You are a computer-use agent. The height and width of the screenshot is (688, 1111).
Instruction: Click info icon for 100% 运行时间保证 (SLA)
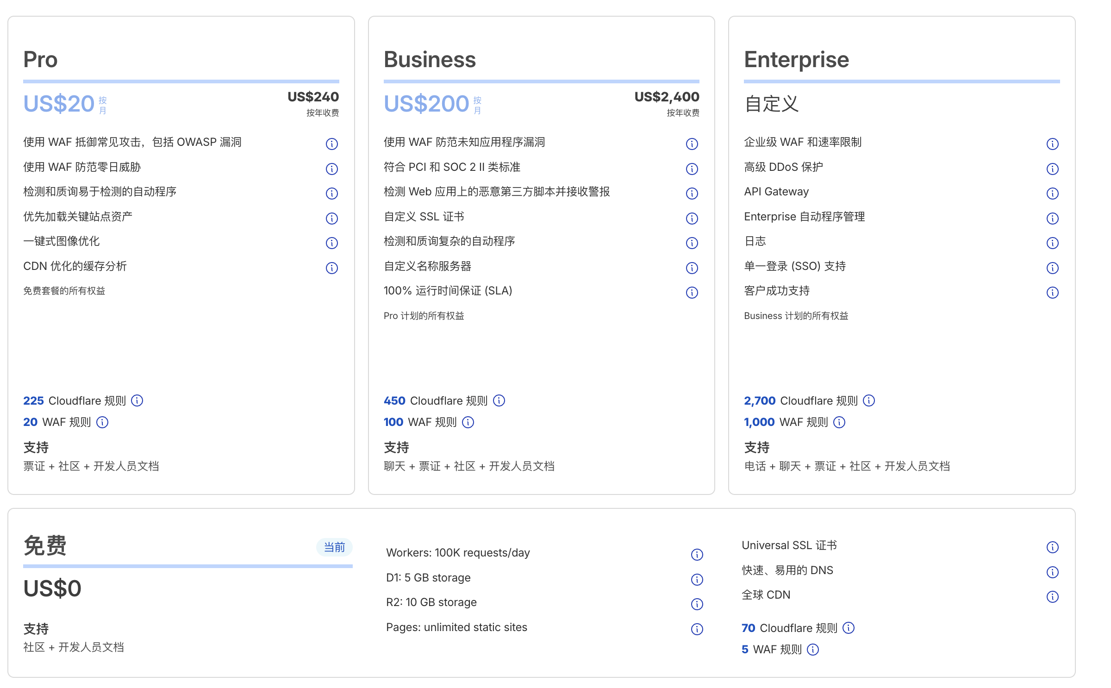692,293
